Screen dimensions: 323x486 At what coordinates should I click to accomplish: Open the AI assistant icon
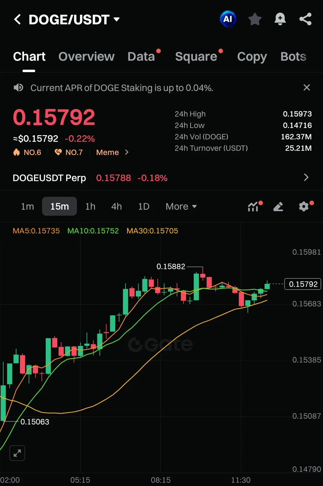pos(228,19)
